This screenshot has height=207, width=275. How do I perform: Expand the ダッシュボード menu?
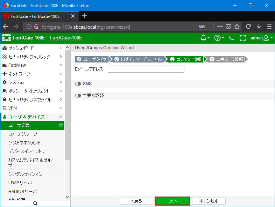pyautogui.click(x=32, y=48)
